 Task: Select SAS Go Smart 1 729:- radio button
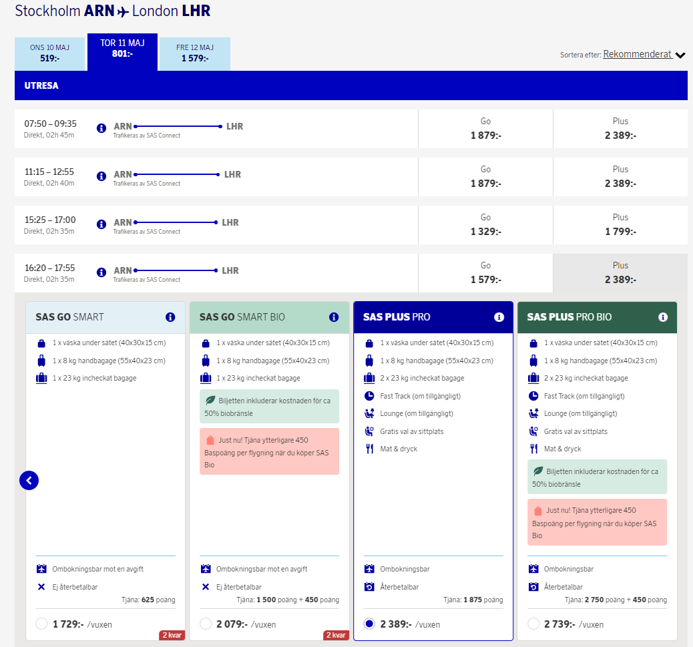pos(41,624)
